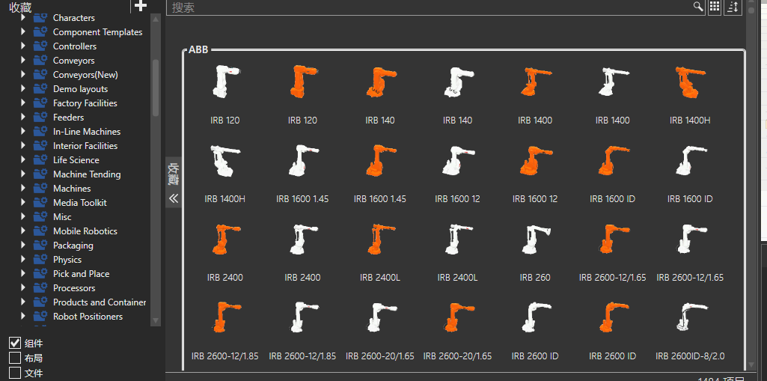Viewport: 767px width, 381px height.
Task: Click the Mobile Robotics folder icon
Action: point(40,231)
